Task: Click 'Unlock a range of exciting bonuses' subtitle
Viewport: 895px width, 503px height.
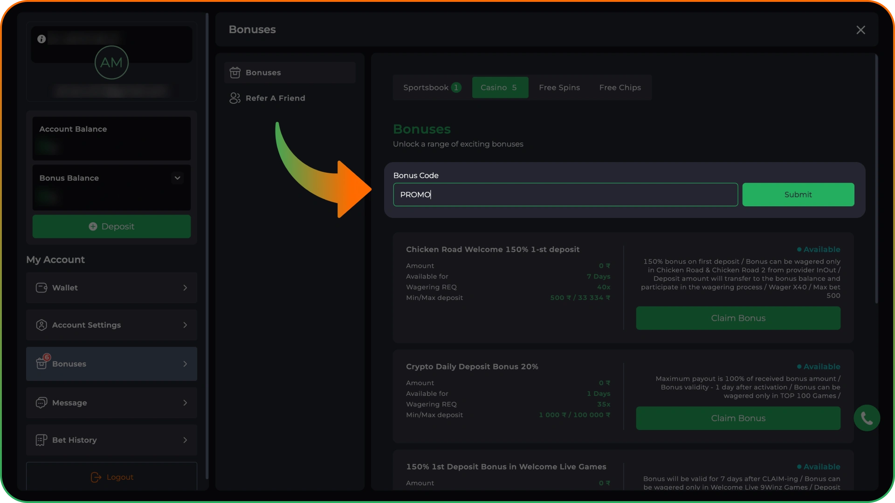Action: [458, 144]
